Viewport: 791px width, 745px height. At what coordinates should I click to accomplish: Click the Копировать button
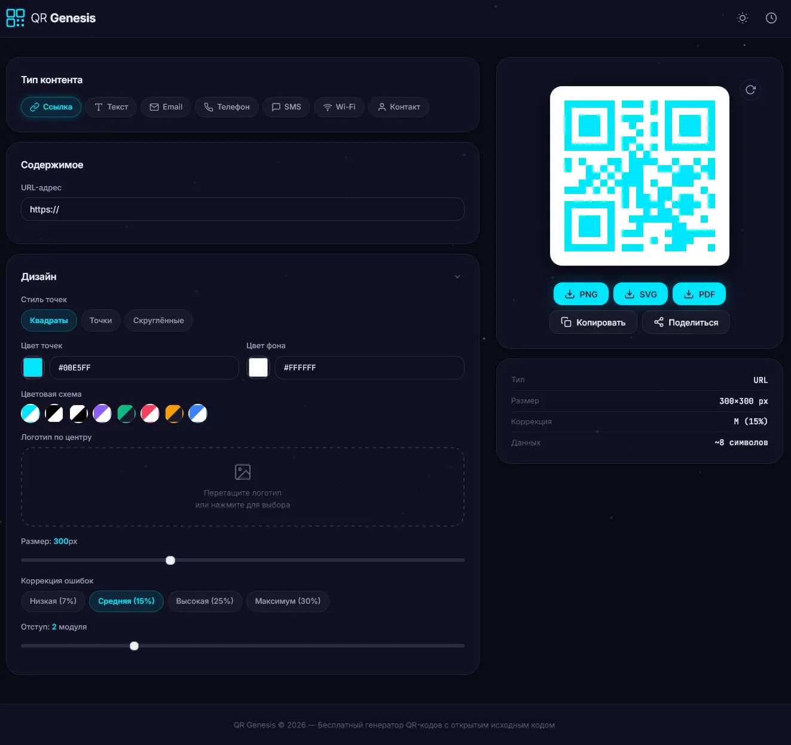coord(593,323)
